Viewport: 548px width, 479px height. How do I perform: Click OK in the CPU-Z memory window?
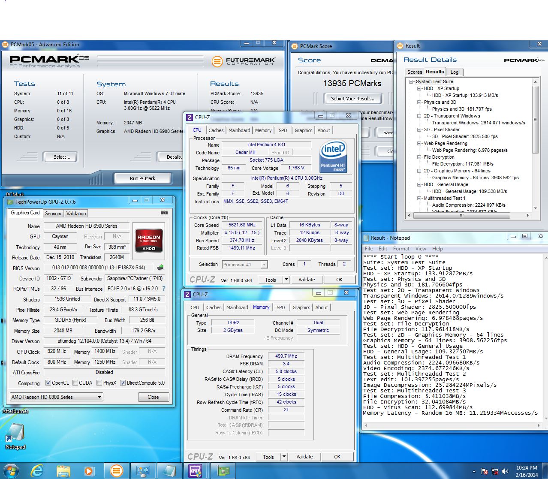337,457
